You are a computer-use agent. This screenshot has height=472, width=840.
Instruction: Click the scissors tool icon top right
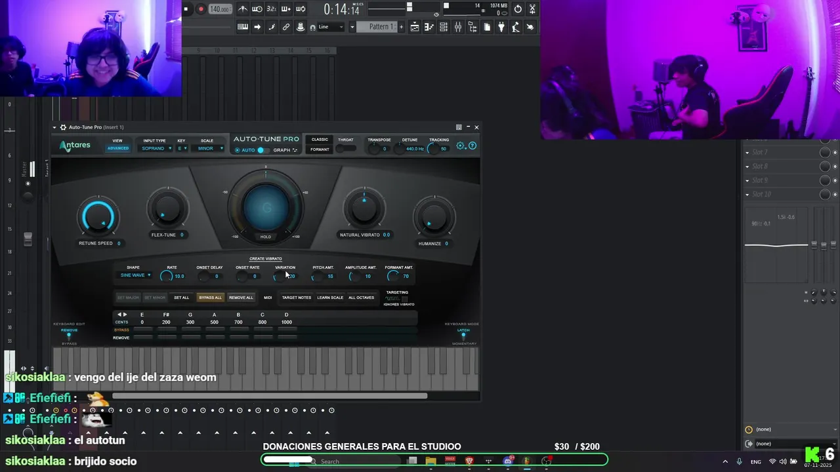(532, 9)
